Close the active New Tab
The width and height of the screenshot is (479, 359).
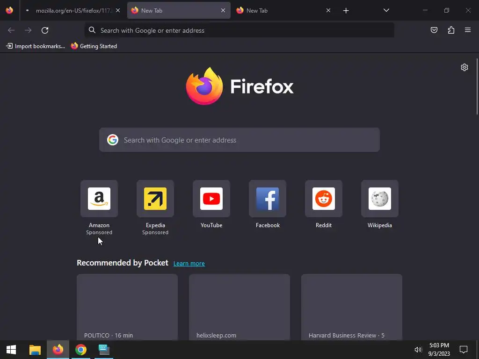click(x=223, y=10)
